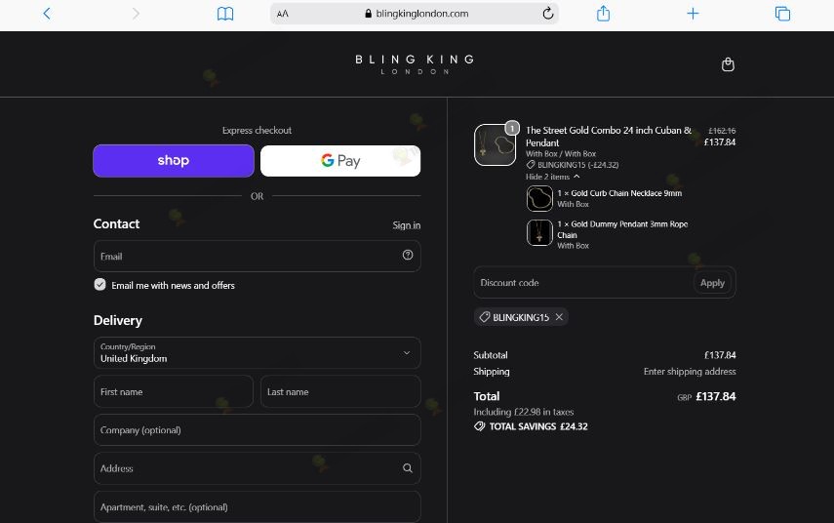Tap the AA reader text-size control
This screenshot has width=834, height=523.
click(x=283, y=14)
